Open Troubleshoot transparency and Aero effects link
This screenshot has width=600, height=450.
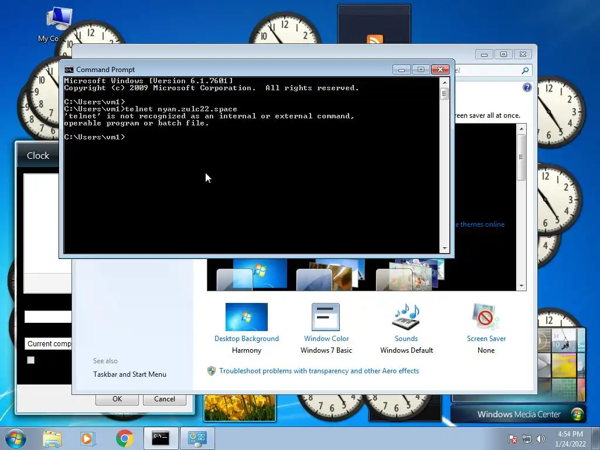click(x=319, y=371)
